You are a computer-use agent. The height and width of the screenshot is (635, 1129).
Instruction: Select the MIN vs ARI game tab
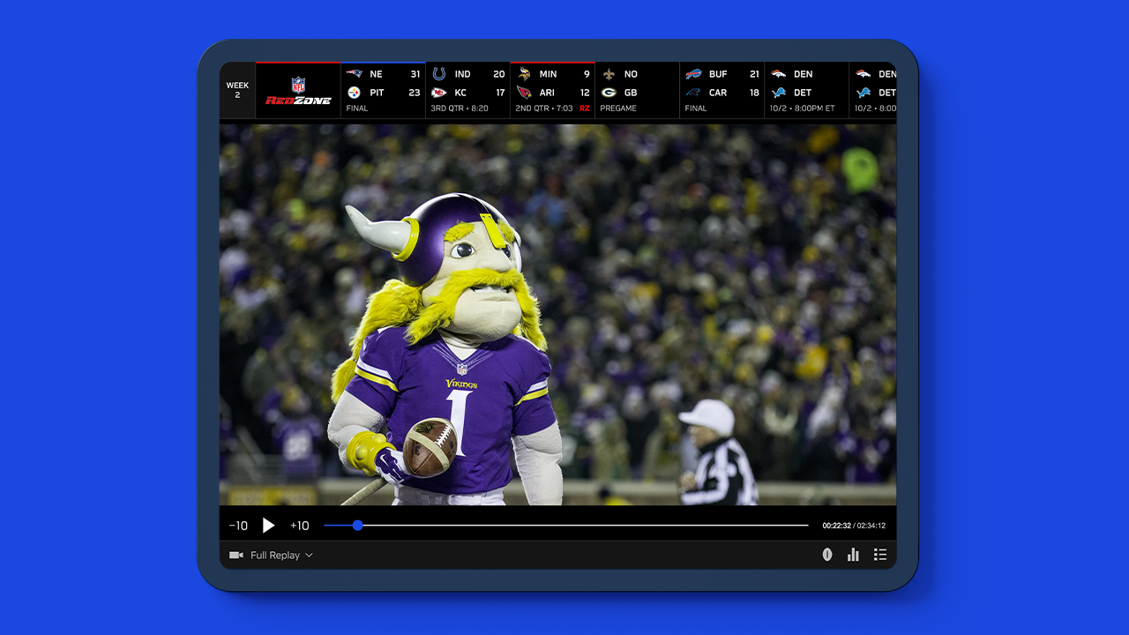552,90
